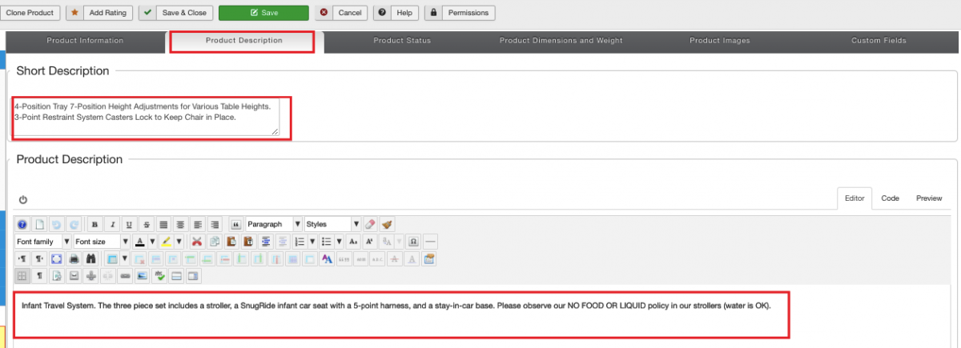Toggle strikethrough formatting
Viewport: 961px width, 348px height.
[147, 225]
